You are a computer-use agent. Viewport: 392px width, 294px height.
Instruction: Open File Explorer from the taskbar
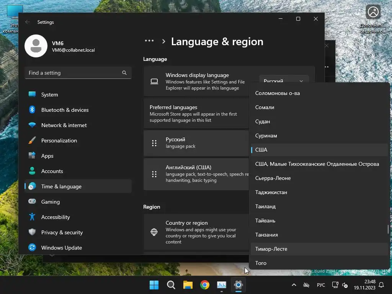pos(188,285)
